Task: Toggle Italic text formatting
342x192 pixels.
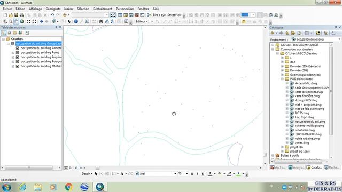Action: click(197, 174)
